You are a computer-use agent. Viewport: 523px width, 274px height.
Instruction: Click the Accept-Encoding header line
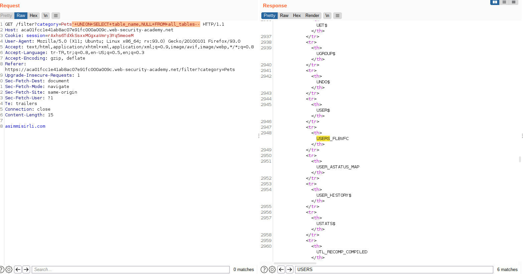tap(45, 58)
